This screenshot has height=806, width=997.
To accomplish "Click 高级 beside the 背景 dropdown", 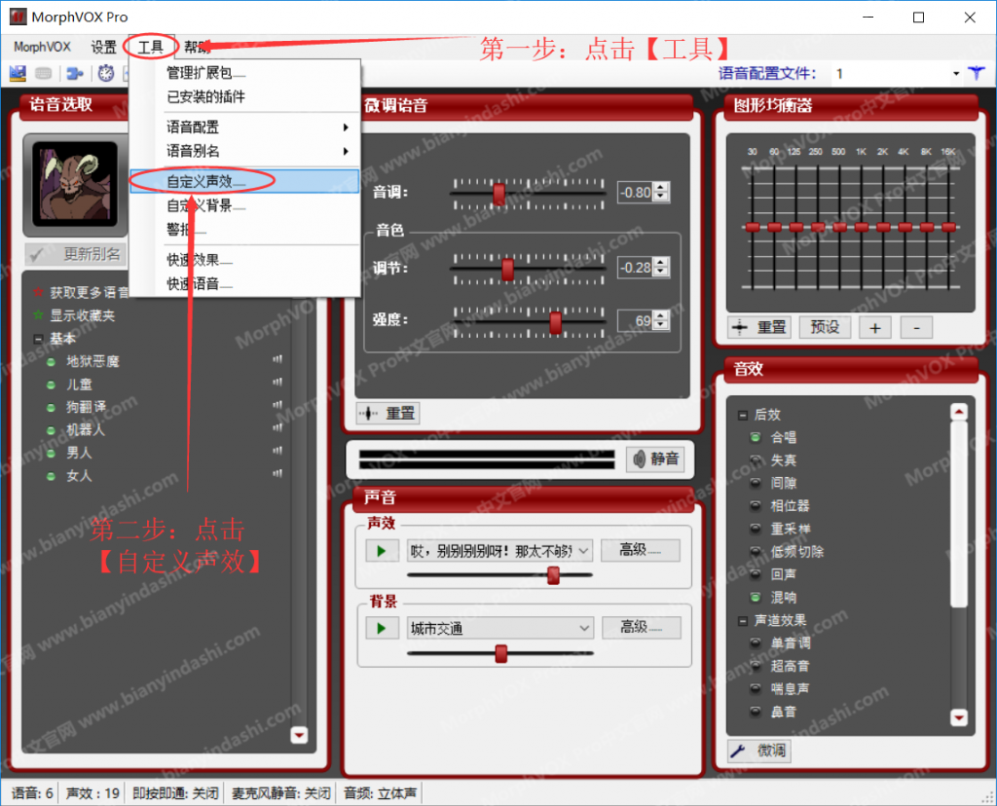I will click(642, 628).
